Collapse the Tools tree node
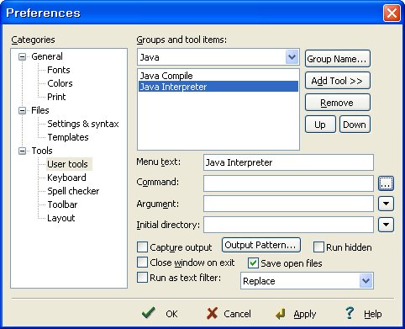The image size is (405, 329). [x=22, y=151]
